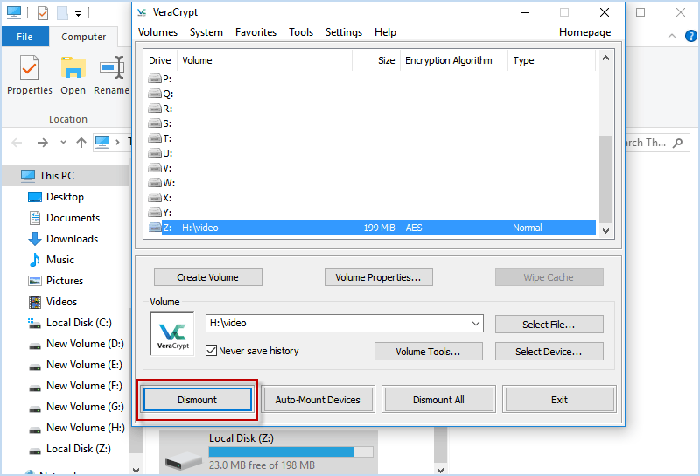Open Desktop in navigation pane
The height and width of the screenshot is (476, 700).
click(65, 197)
